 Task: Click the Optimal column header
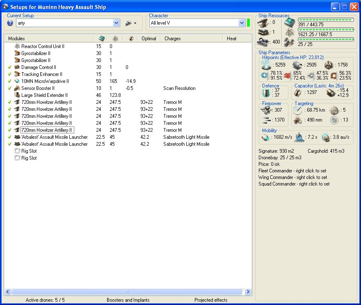point(149,39)
